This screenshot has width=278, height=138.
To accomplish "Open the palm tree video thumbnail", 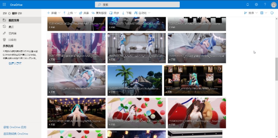I will (x=135, y=80).
